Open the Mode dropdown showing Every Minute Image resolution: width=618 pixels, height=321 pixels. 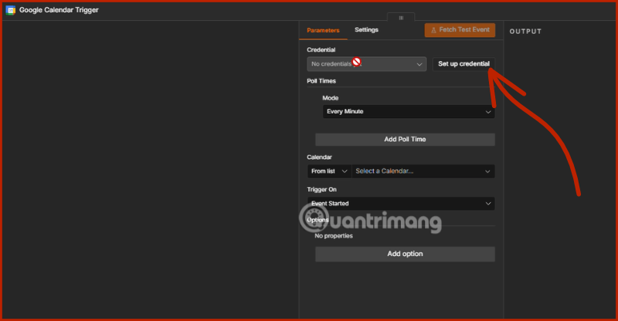(x=409, y=111)
